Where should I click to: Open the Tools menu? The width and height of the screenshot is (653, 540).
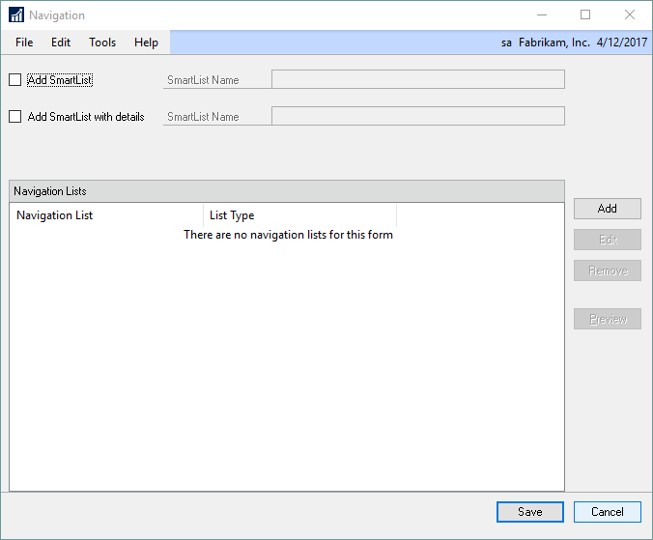coord(102,43)
